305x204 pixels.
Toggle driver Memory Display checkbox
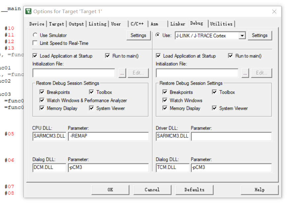coord(165,108)
